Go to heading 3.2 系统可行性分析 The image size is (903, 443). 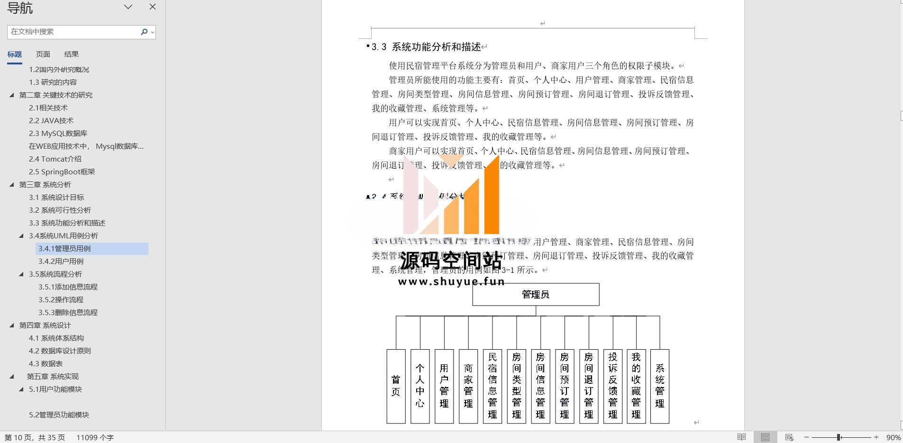pyautogui.click(x=60, y=210)
